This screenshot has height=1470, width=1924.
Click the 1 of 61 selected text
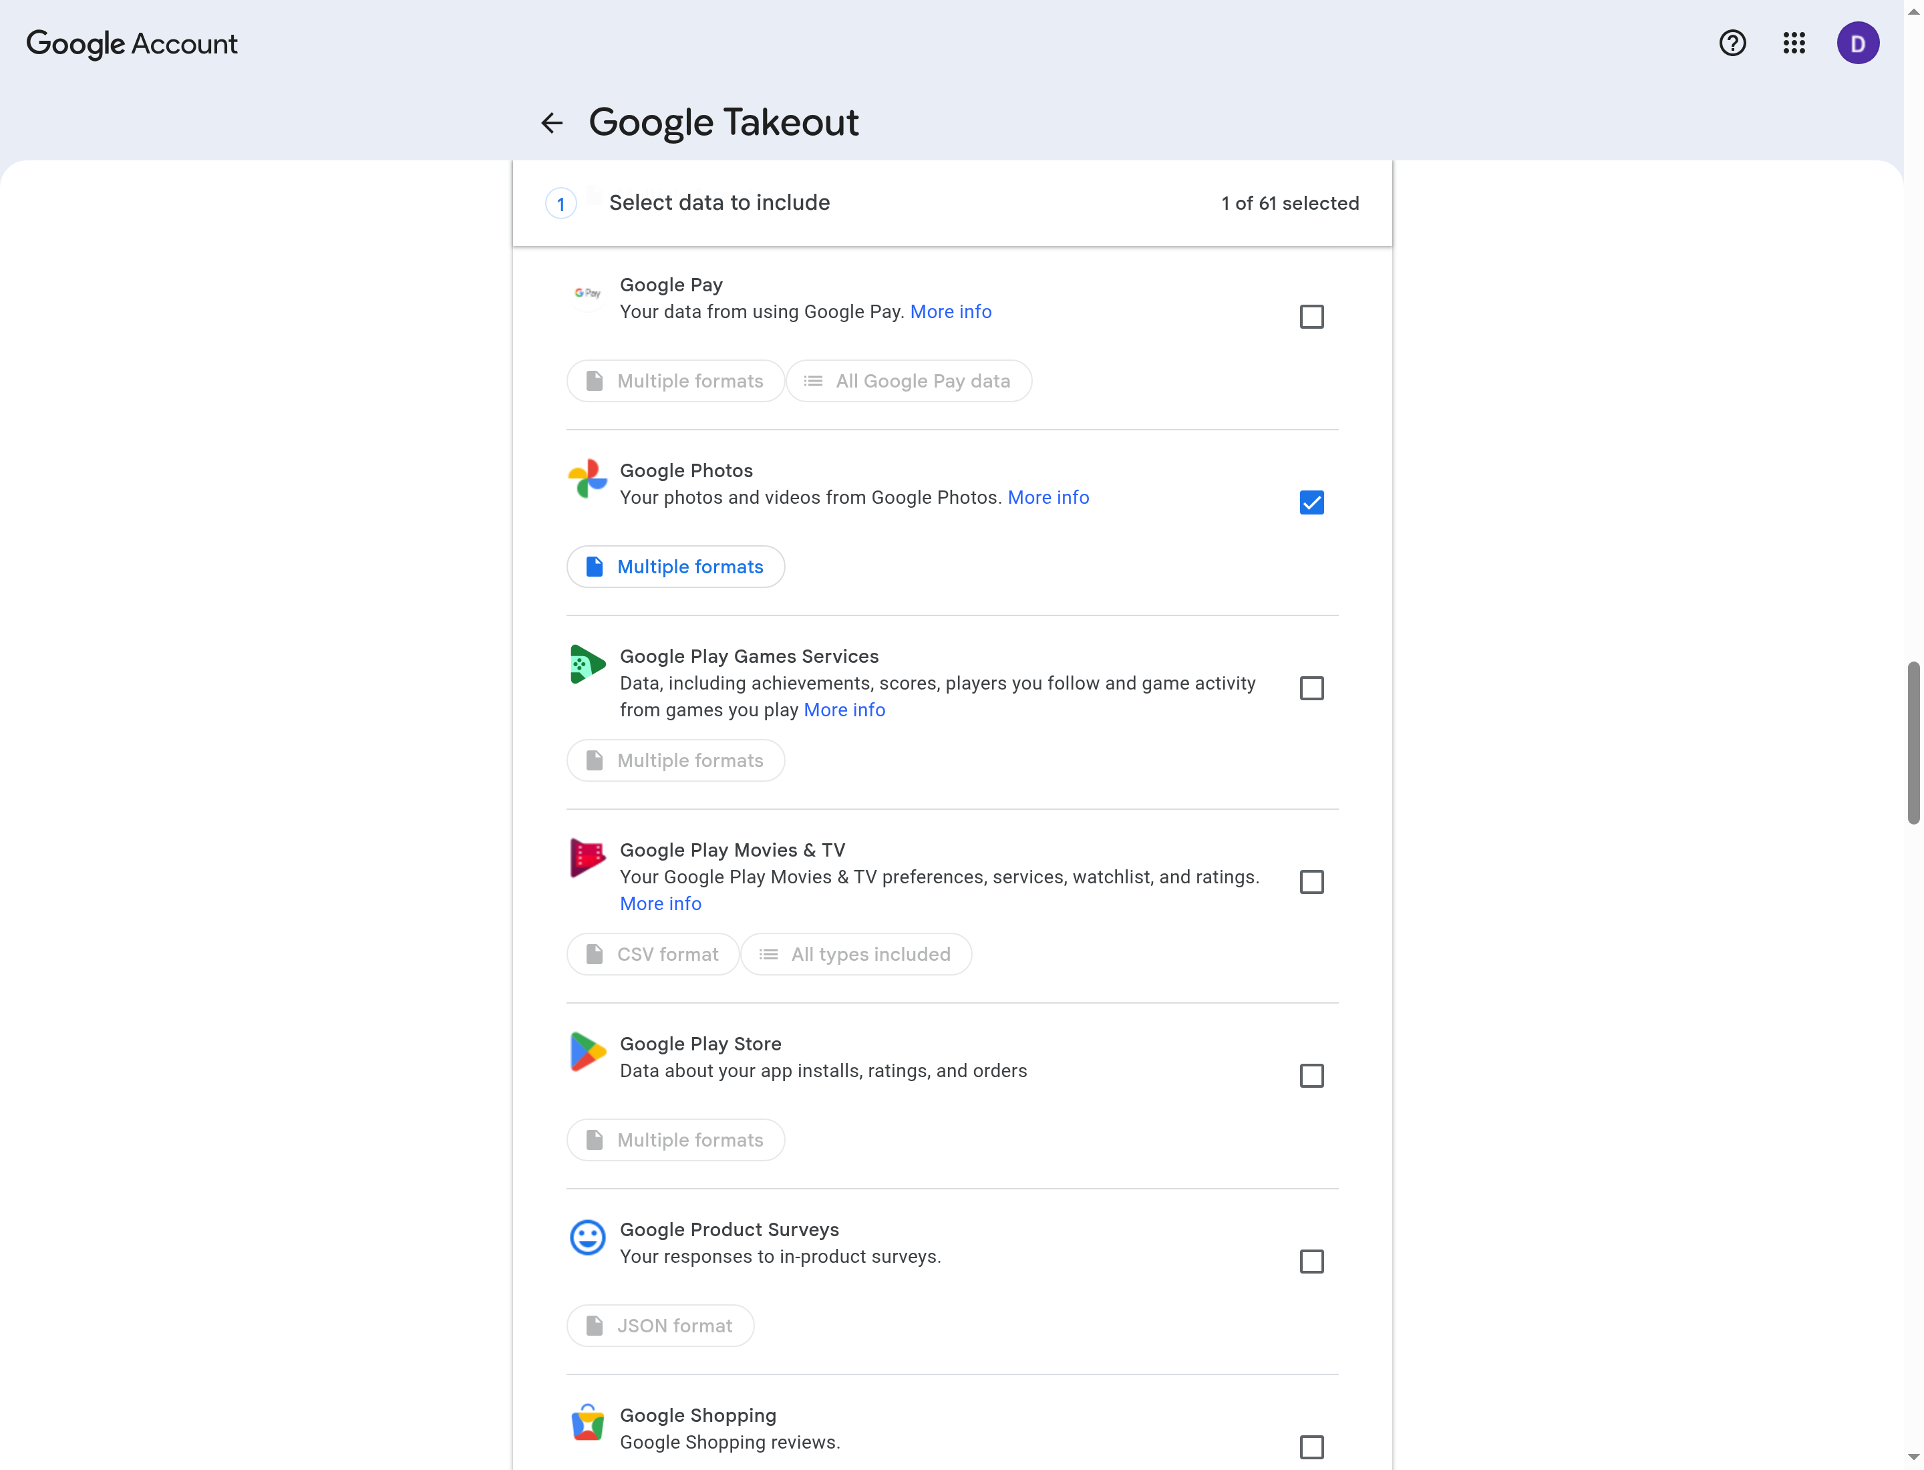[x=1289, y=203]
